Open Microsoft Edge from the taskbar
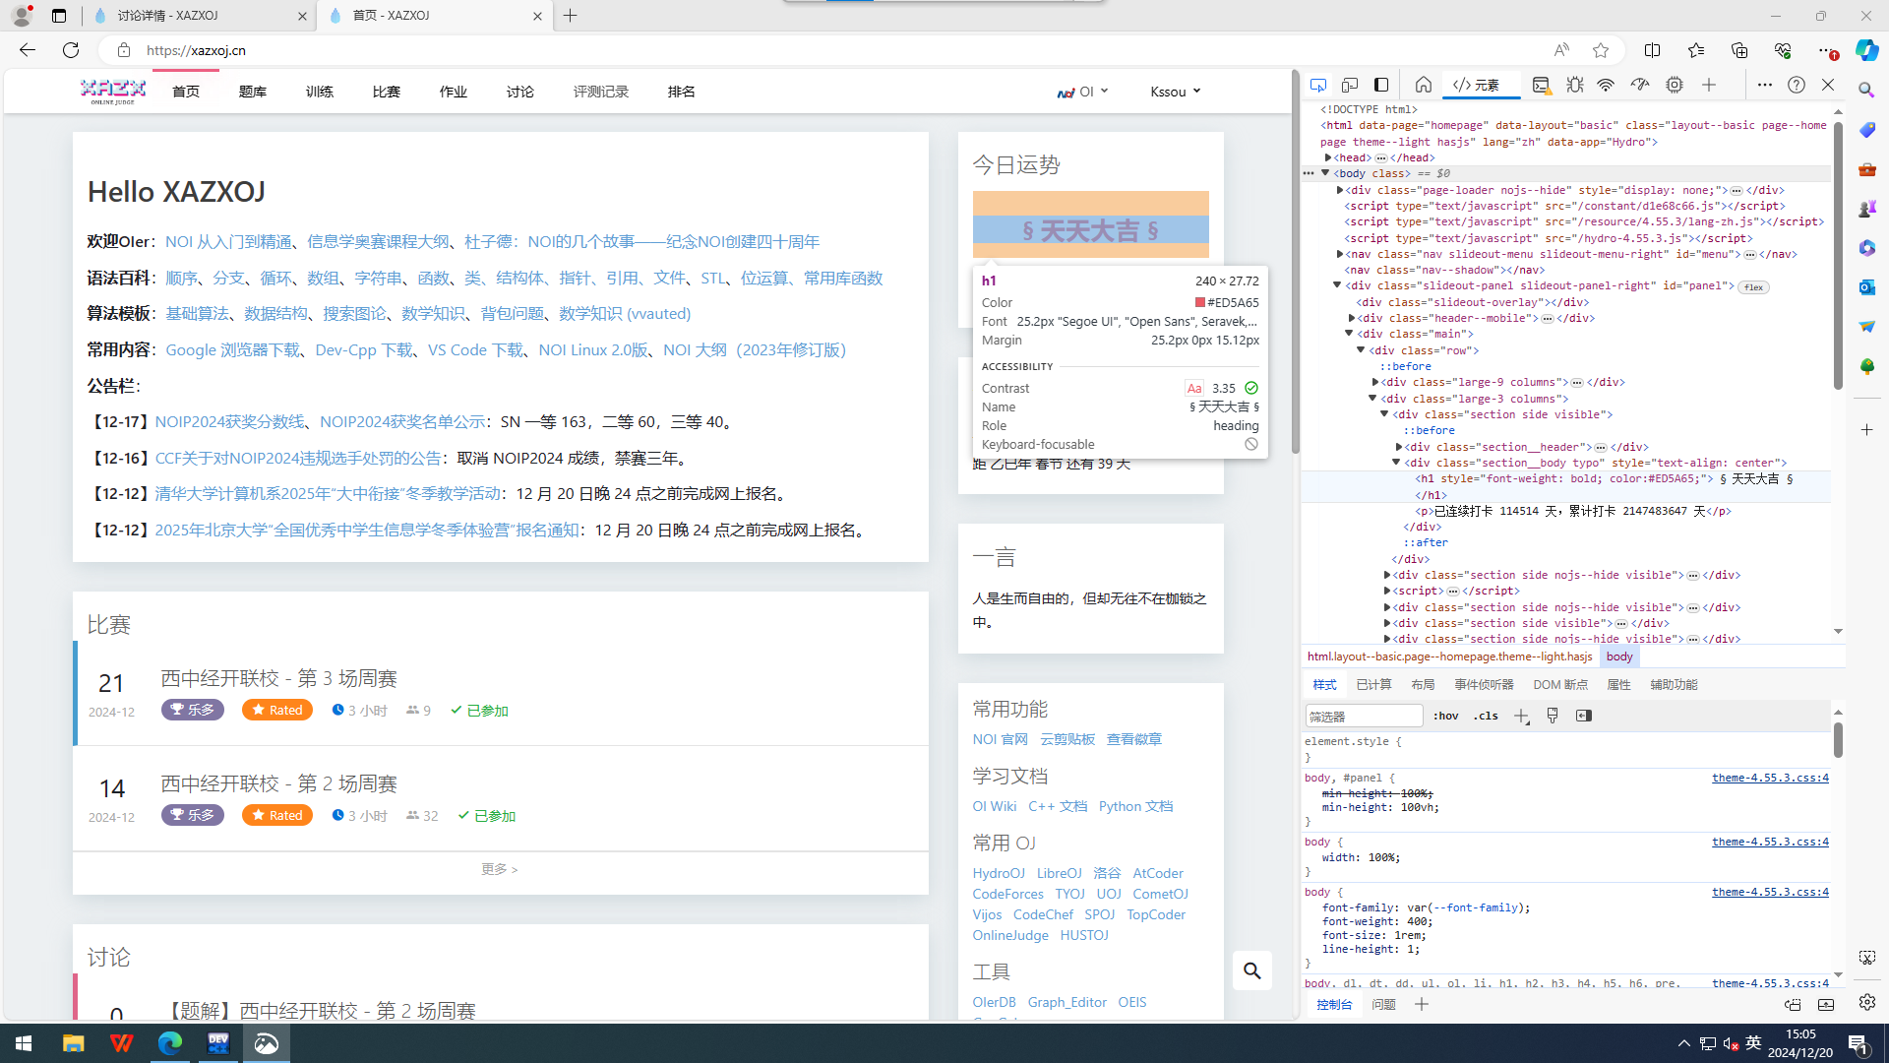 (169, 1043)
